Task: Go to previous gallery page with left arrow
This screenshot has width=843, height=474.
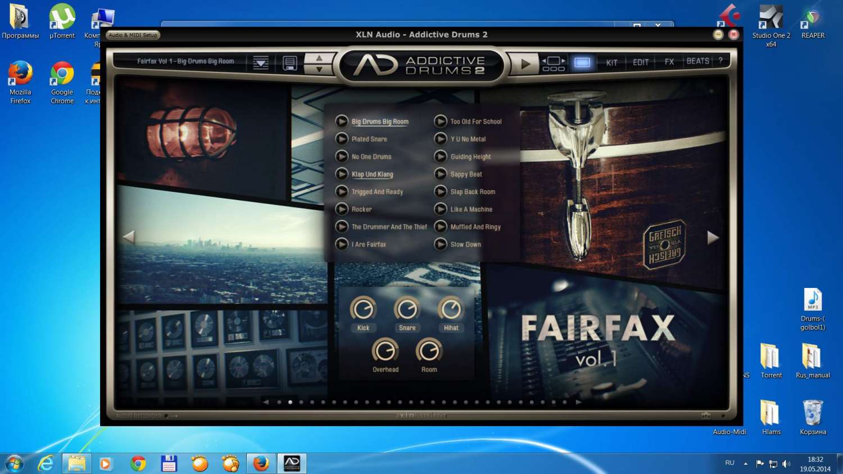Action: [x=129, y=237]
